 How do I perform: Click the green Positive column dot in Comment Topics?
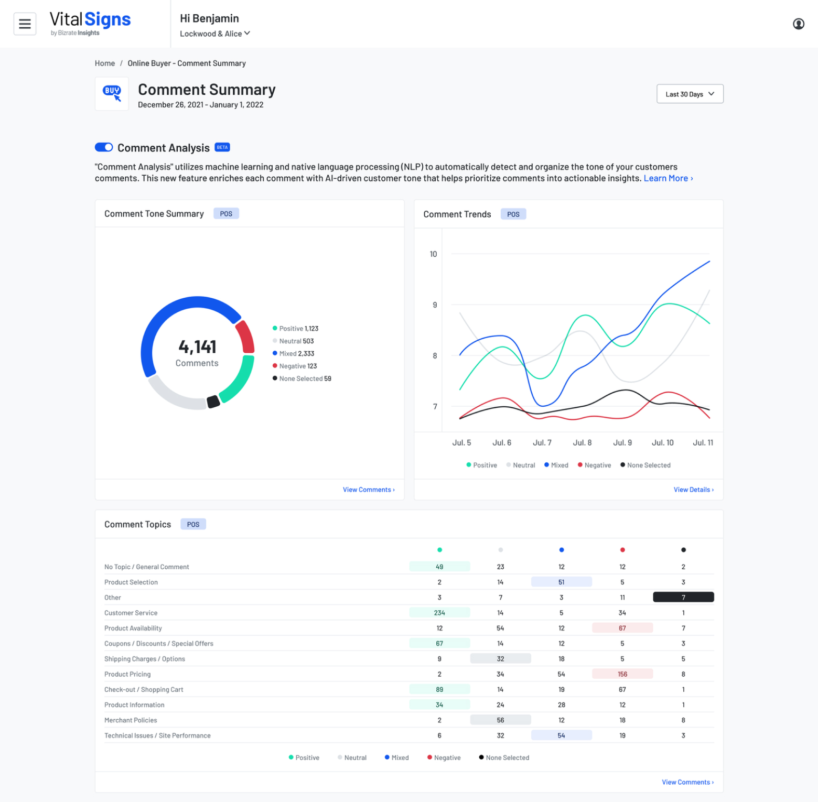click(439, 550)
